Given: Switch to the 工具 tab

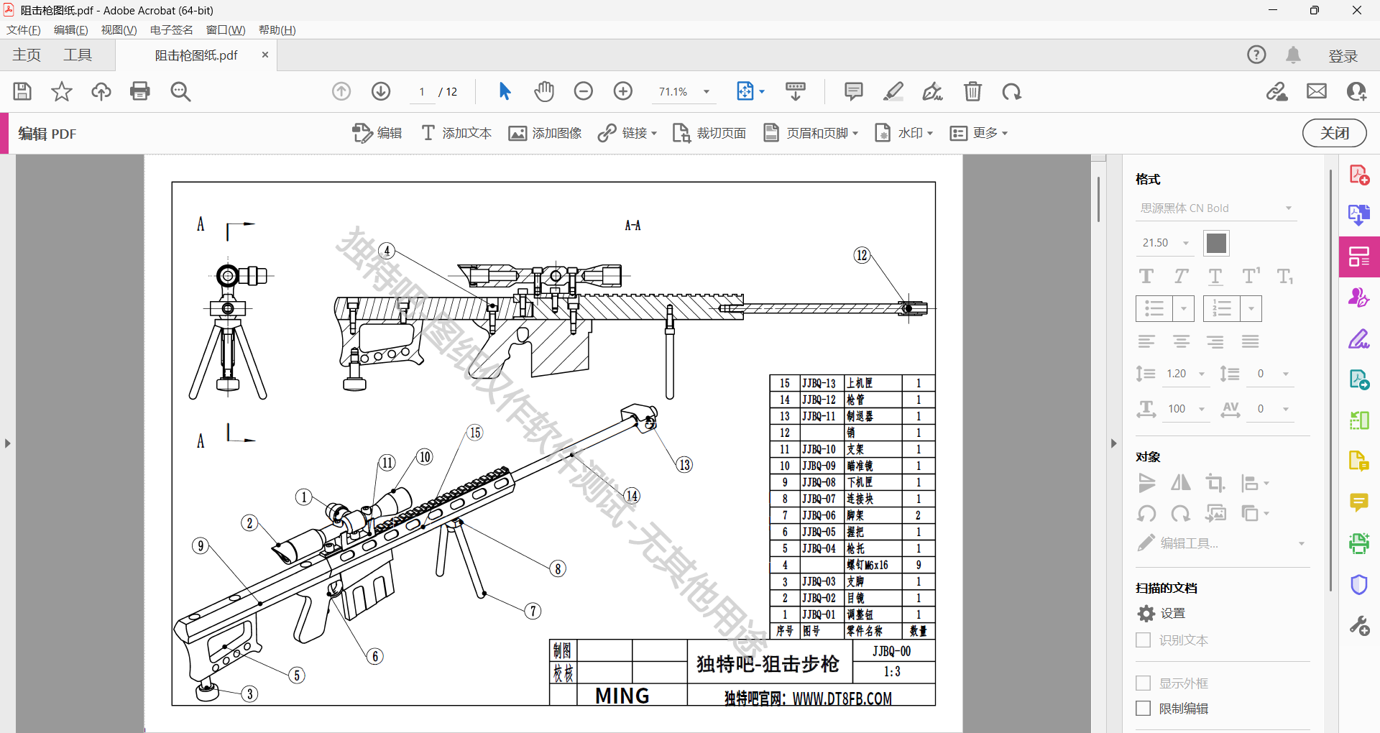Looking at the screenshot, I should (78, 55).
